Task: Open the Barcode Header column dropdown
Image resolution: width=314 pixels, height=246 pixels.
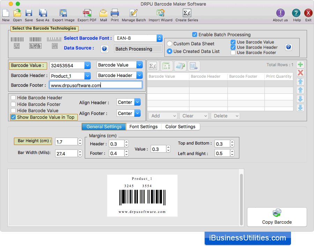Action: (x=139, y=75)
